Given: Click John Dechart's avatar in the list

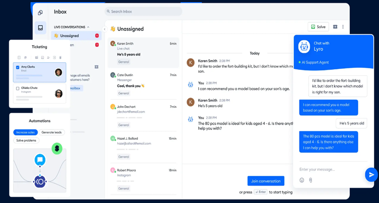Looking at the screenshot, I should [113, 106].
